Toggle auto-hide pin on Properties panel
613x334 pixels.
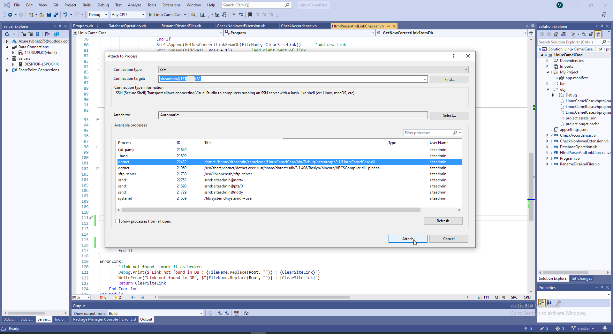coord(602,287)
